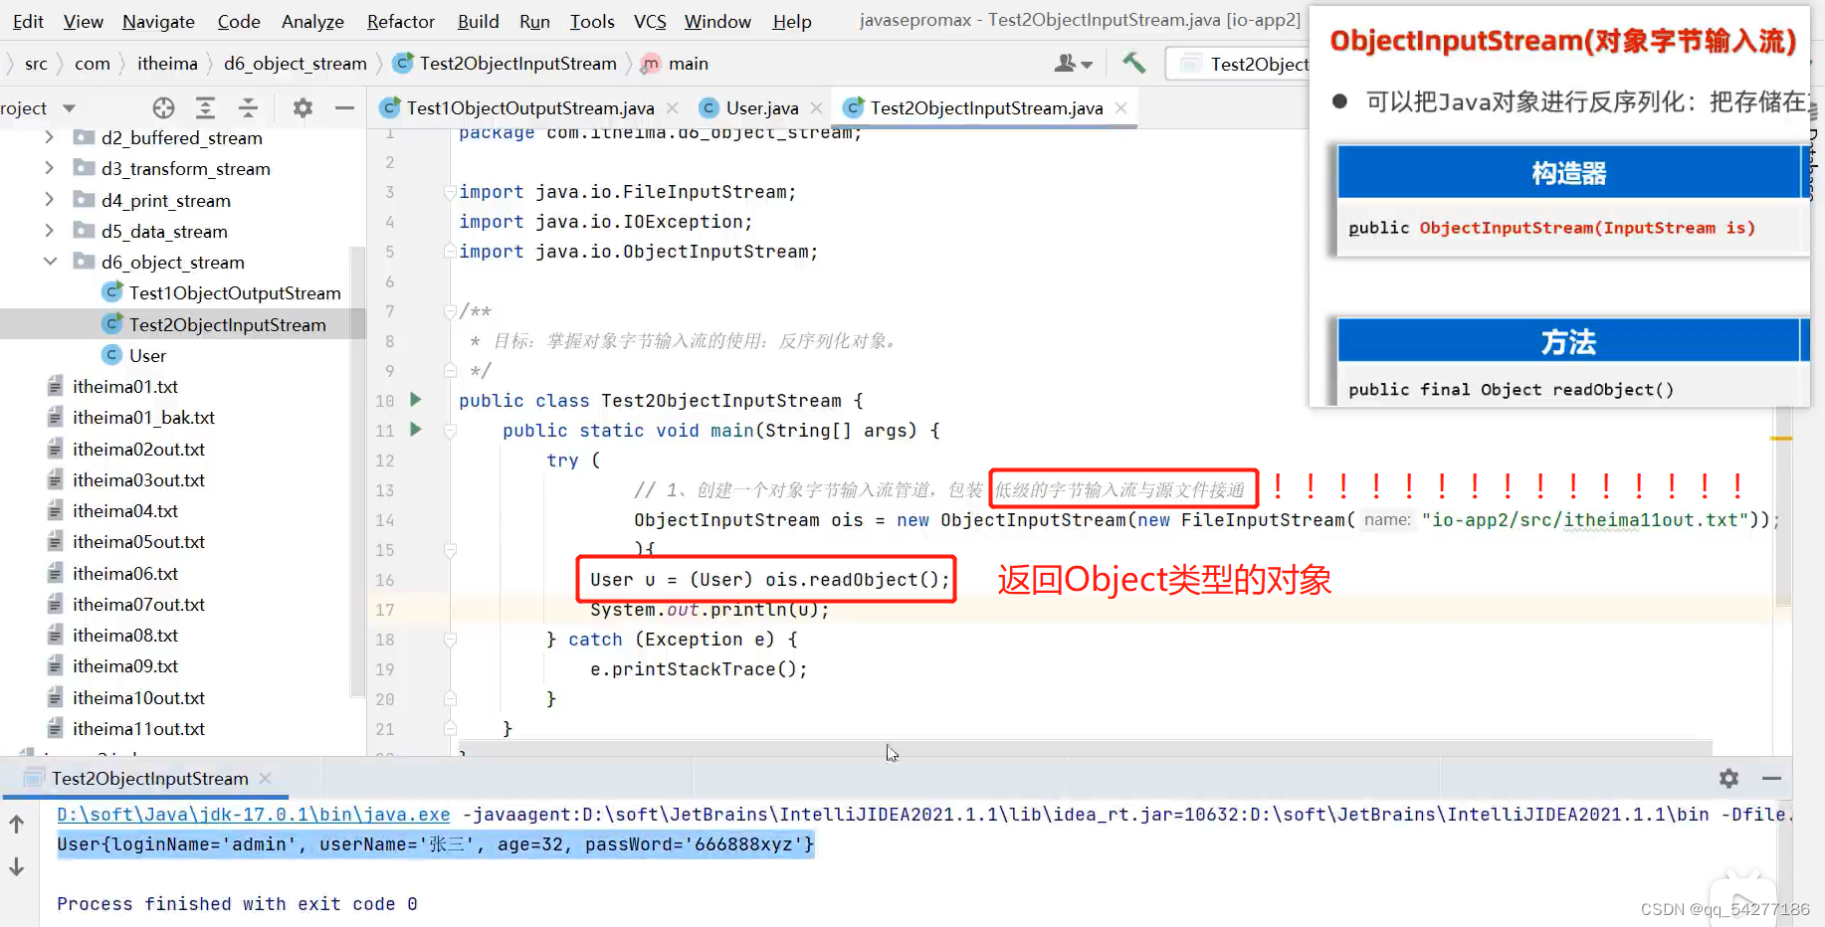Open the Project view dropdown arrow

70,107
